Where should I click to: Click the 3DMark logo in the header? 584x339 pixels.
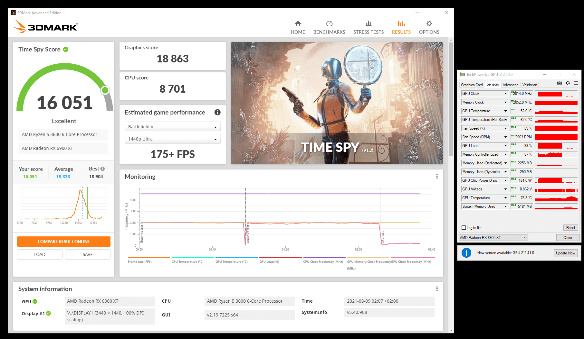46,26
